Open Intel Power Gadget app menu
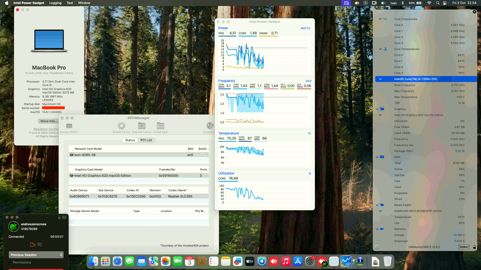Image resolution: width=481 pixels, height=270 pixels. (29, 3)
